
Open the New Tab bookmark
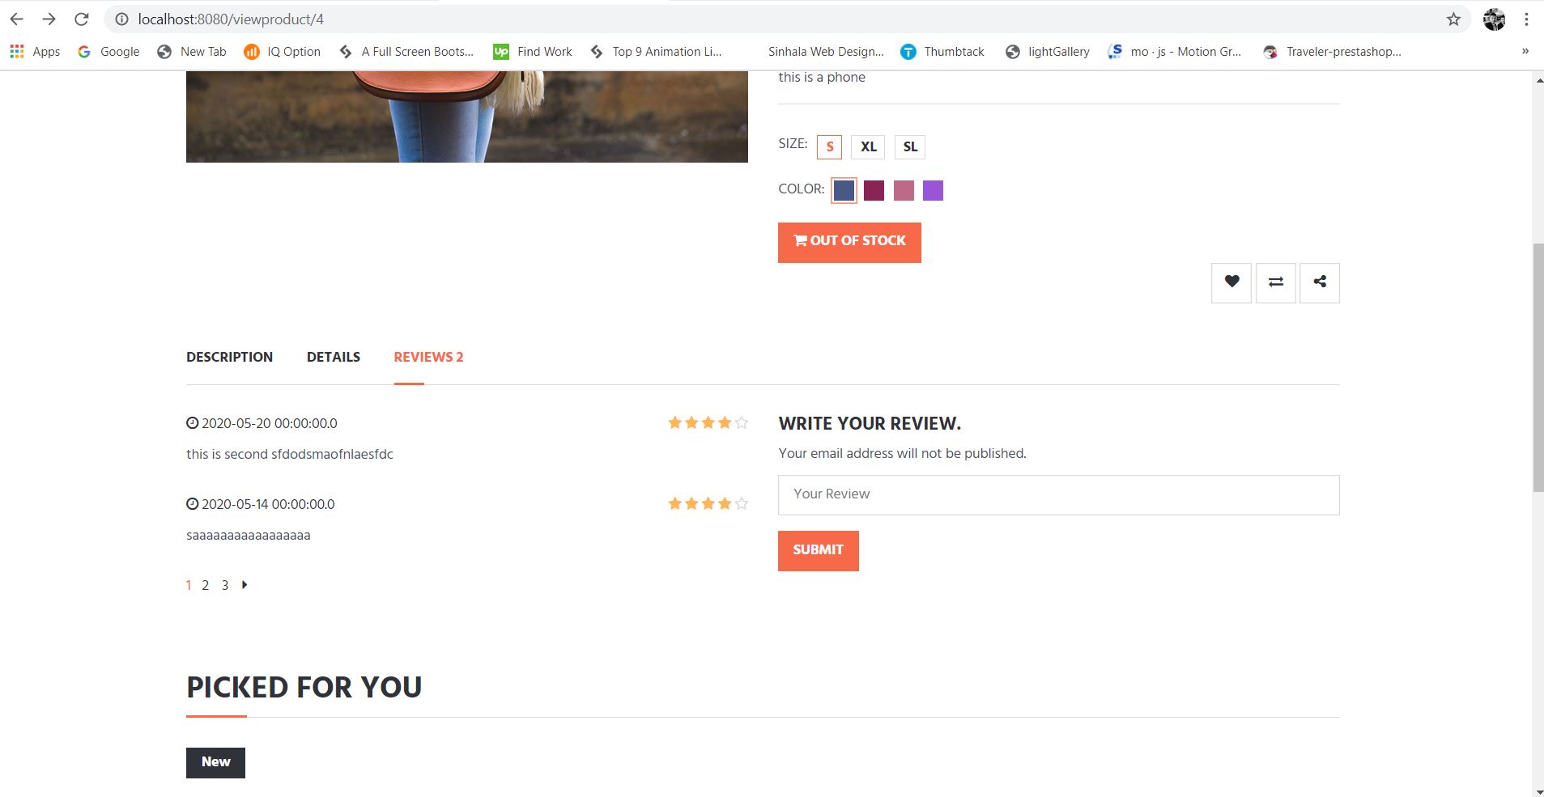pyautogui.click(x=192, y=52)
